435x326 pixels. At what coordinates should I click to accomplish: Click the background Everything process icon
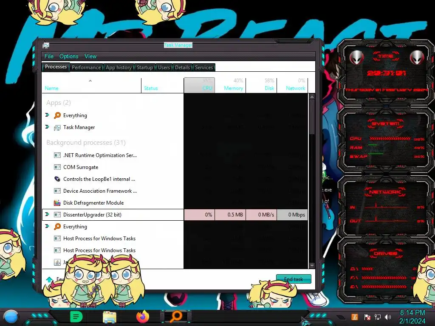(x=57, y=227)
